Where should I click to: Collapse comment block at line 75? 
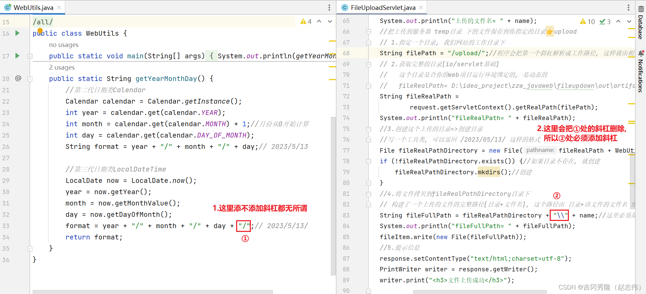click(x=368, y=129)
